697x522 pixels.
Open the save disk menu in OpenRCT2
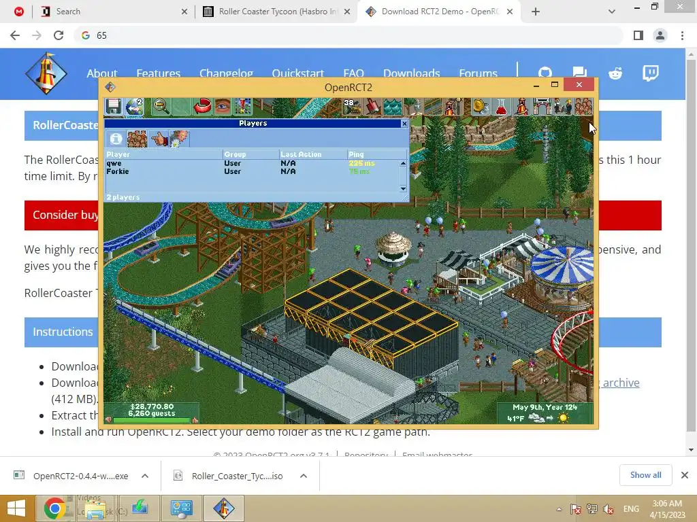point(114,107)
